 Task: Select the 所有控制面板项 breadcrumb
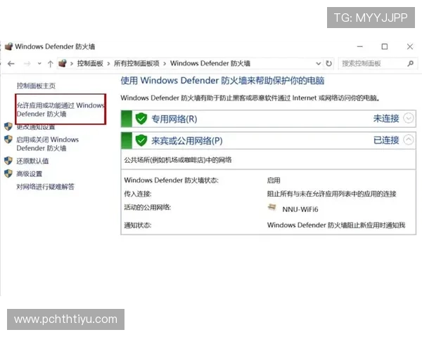[x=136, y=63]
